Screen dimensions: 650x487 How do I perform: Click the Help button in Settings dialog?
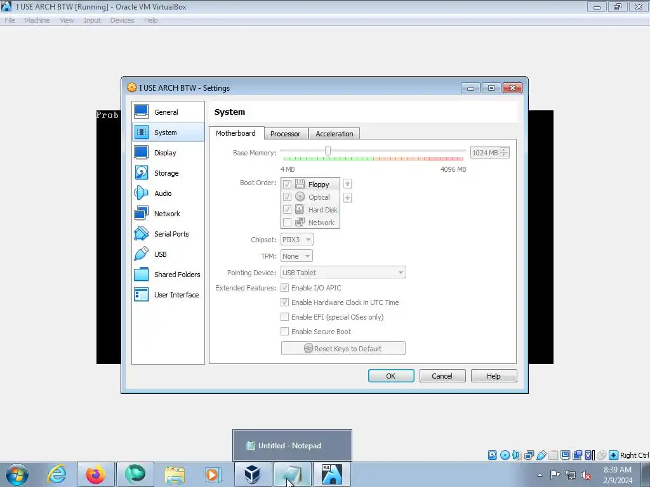pyautogui.click(x=494, y=375)
